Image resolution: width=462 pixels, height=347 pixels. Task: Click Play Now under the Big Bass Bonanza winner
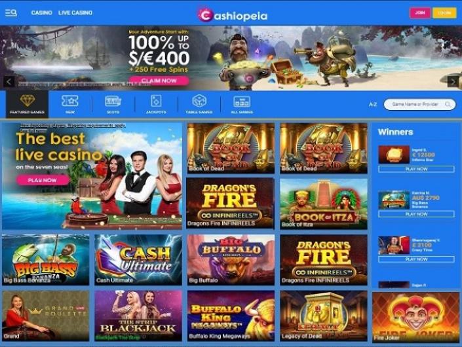[416, 214]
